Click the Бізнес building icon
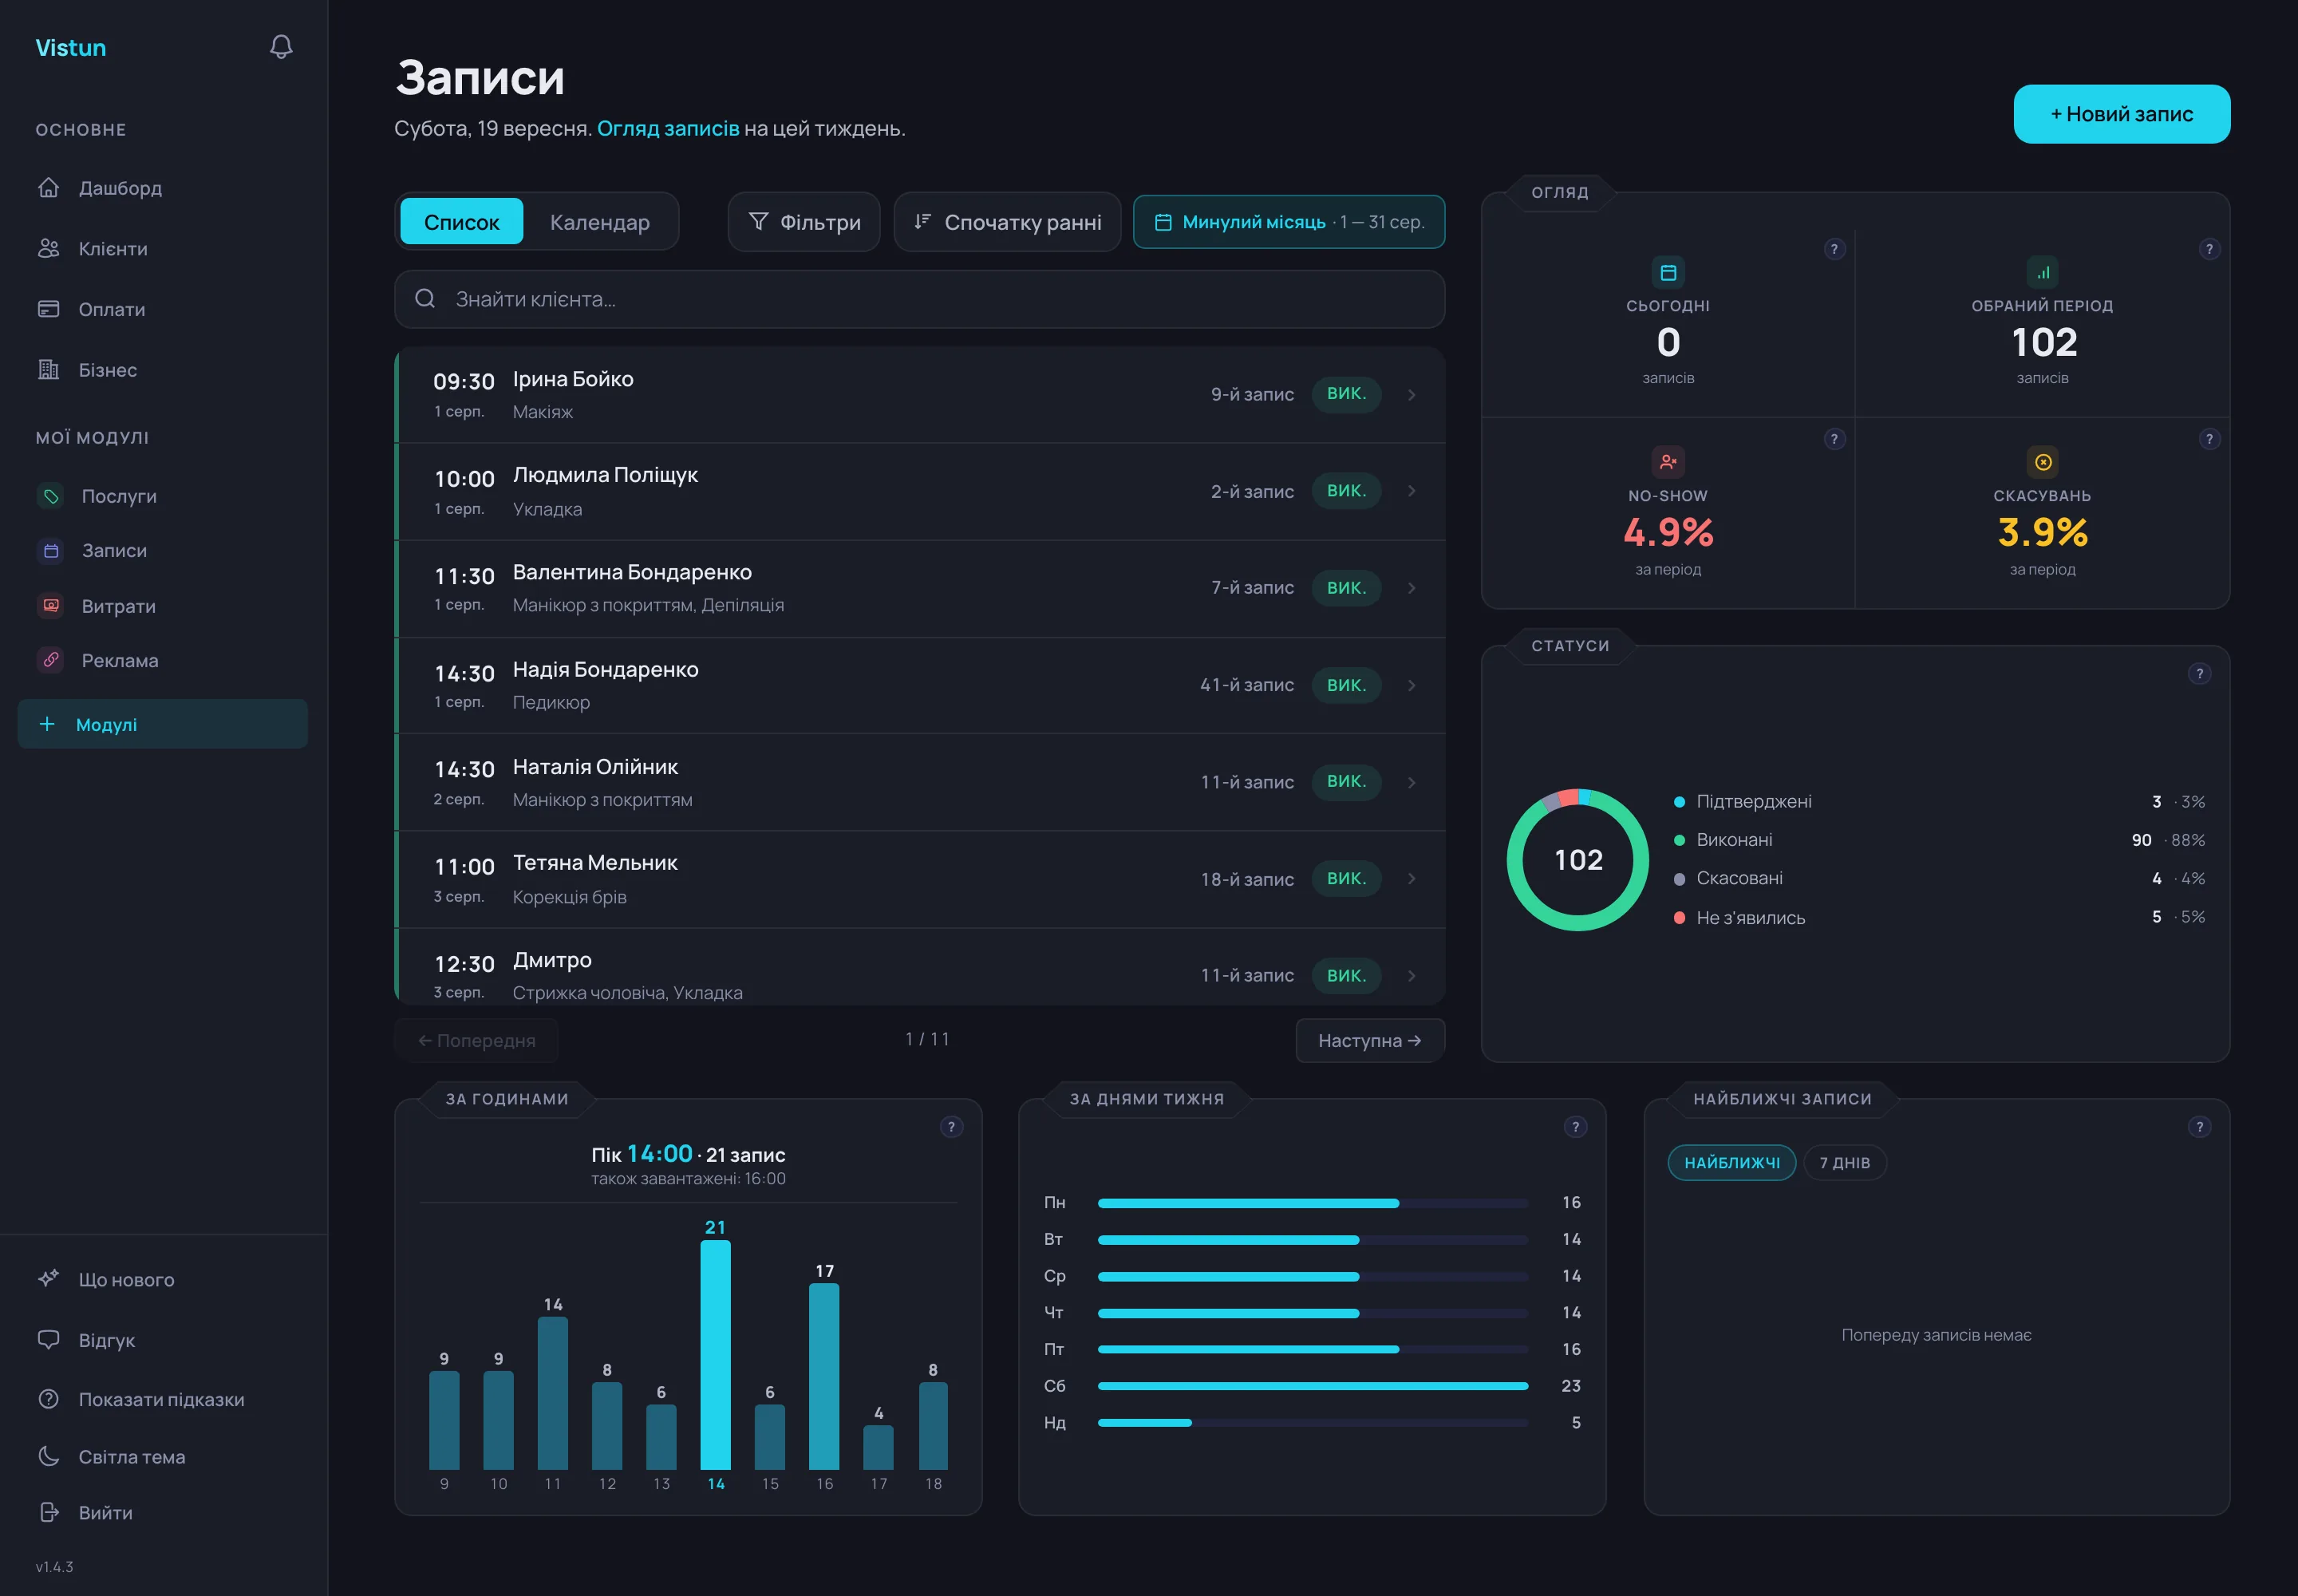The height and width of the screenshot is (1596, 2298). (x=48, y=370)
